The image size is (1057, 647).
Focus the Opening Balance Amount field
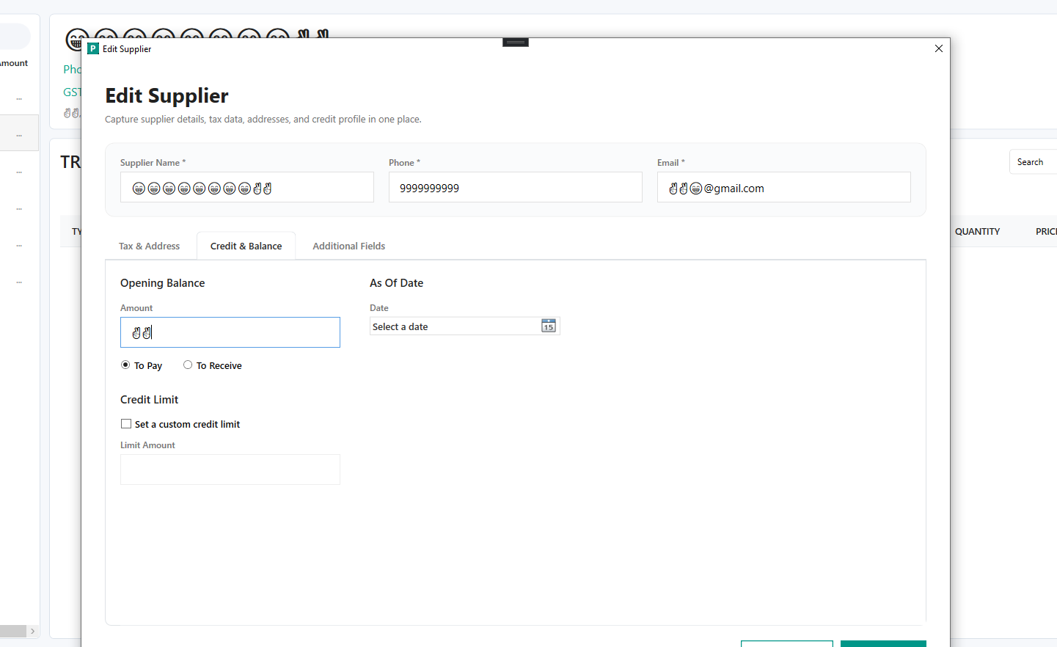pos(230,332)
